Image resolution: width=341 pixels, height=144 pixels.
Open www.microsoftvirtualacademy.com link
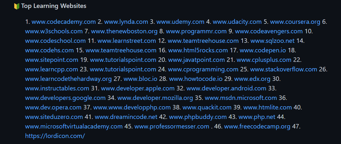[74, 127]
